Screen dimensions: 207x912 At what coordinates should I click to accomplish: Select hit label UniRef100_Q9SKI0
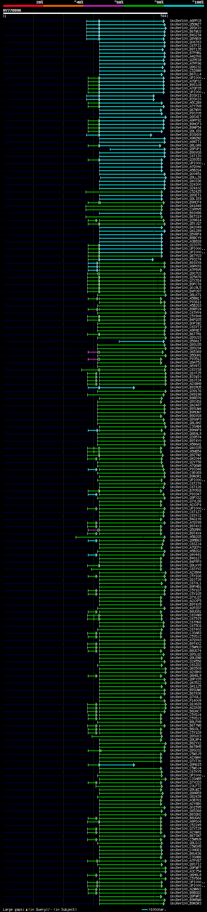point(186,28)
